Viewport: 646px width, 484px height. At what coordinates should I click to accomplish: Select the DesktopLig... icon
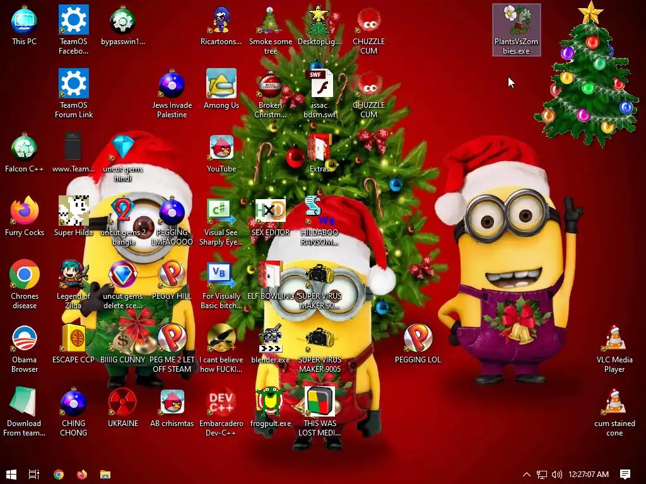[319, 25]
